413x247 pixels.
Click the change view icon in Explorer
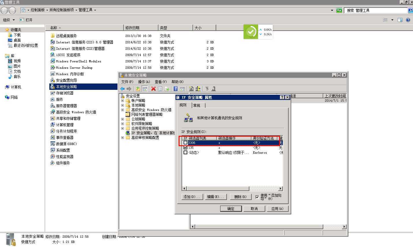(x=385, y=20)
